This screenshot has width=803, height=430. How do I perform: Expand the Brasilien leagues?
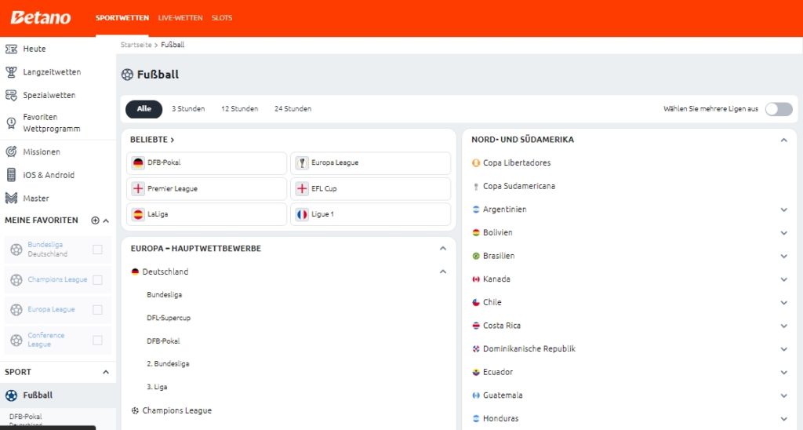click(783, 257)
